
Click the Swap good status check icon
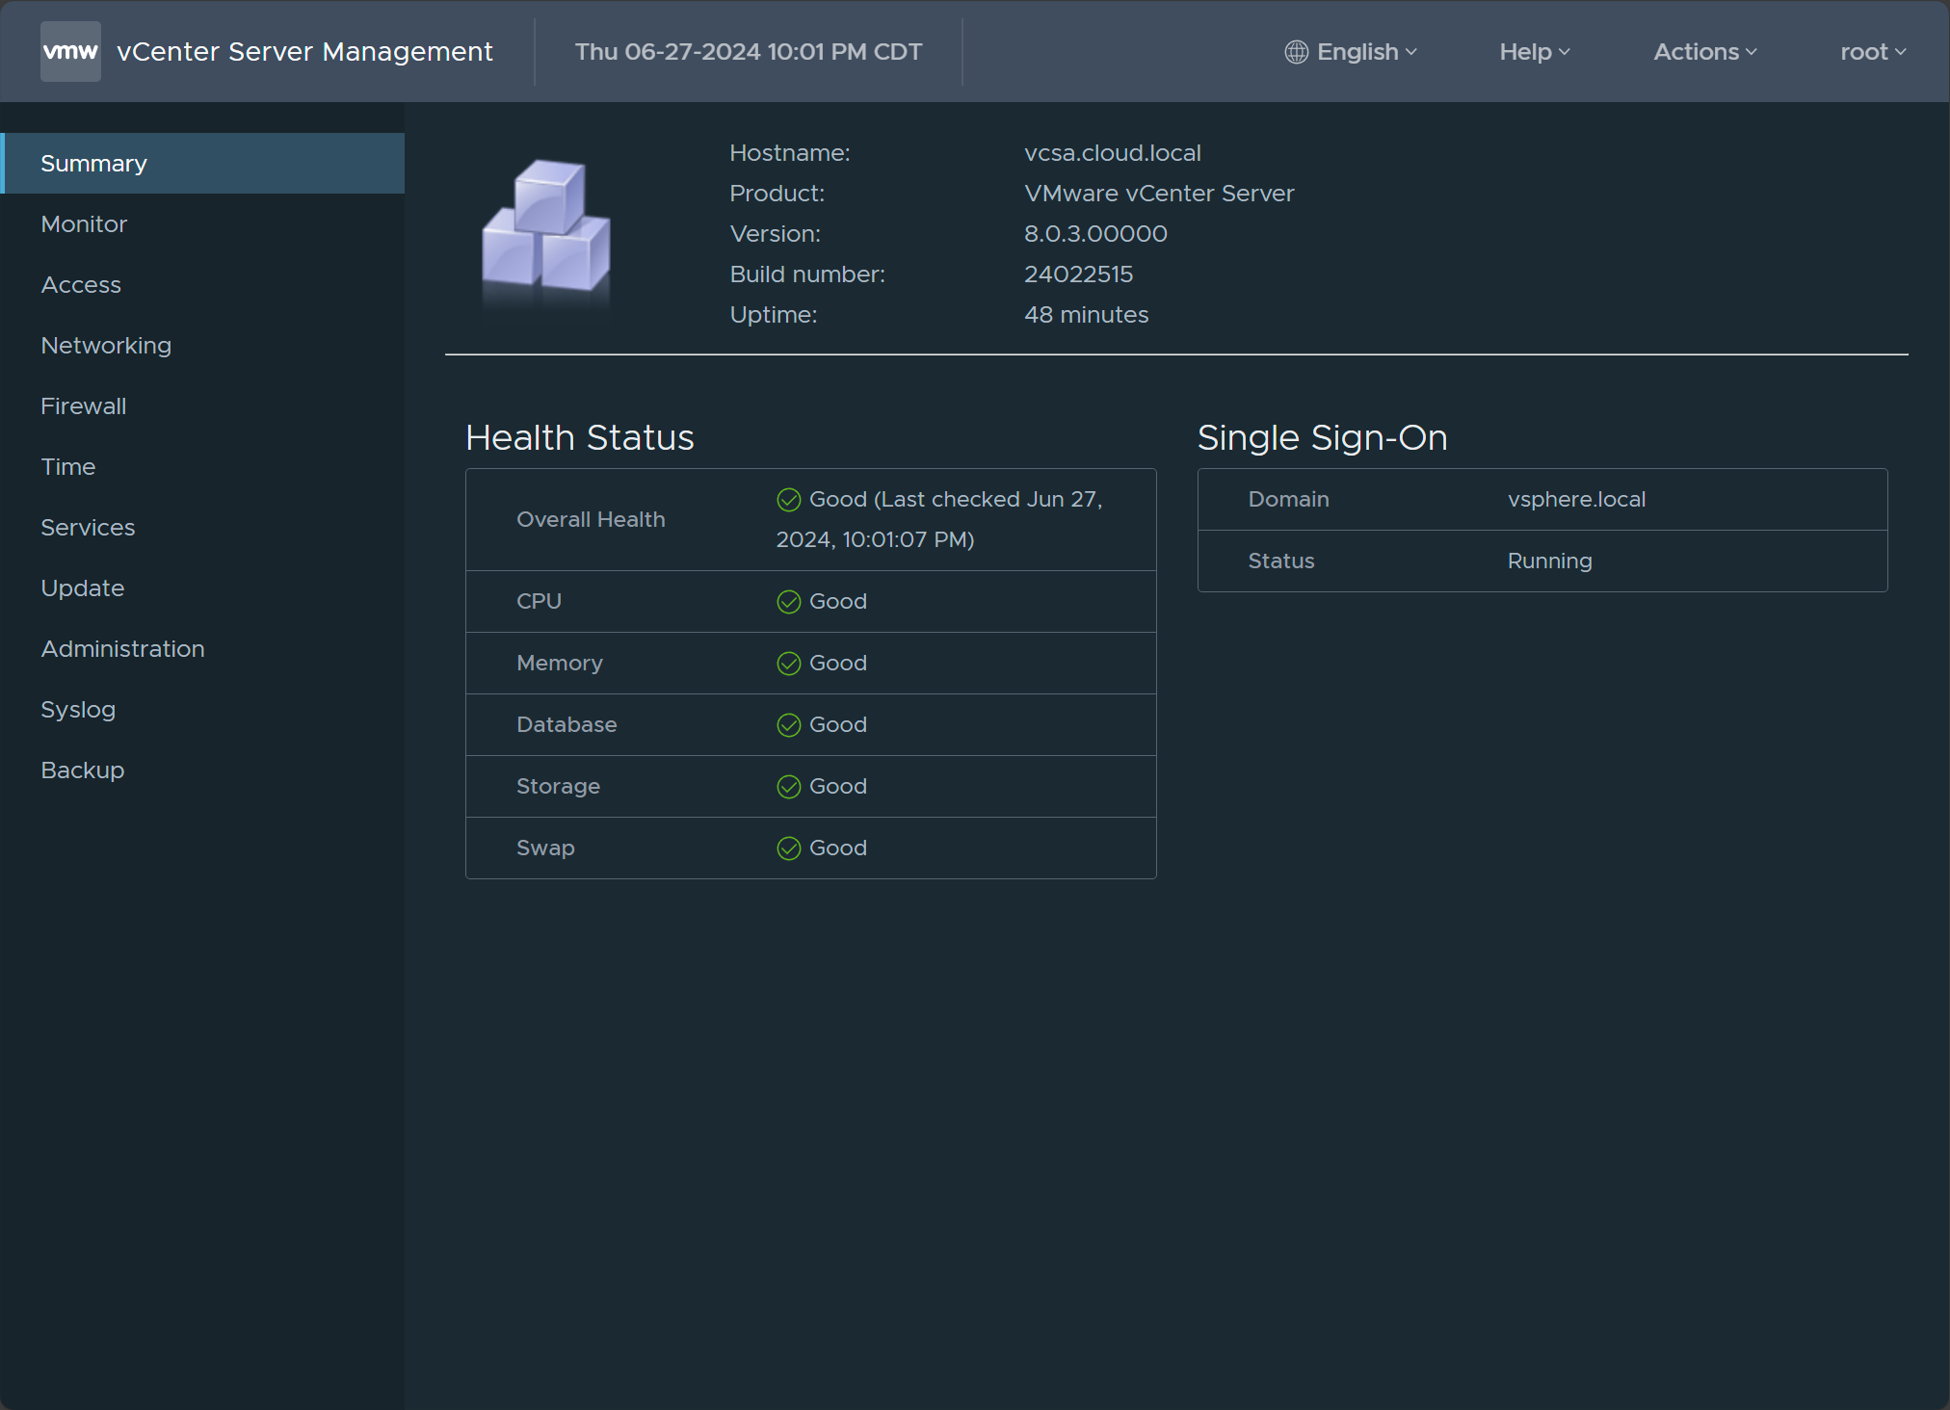[x=788, y=849]
